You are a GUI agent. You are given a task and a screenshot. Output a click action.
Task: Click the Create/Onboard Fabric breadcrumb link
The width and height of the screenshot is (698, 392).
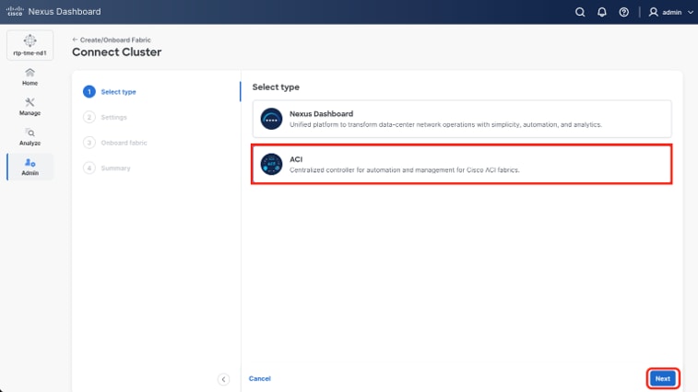tap(115, 40)
